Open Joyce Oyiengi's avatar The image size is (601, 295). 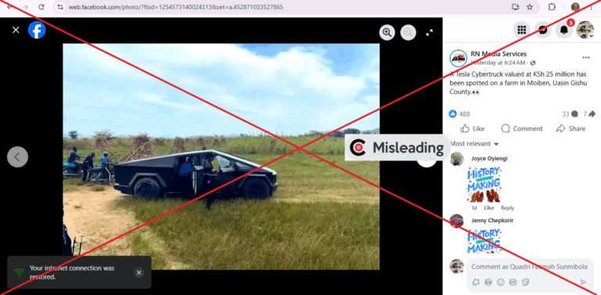(x=456, y=159)
